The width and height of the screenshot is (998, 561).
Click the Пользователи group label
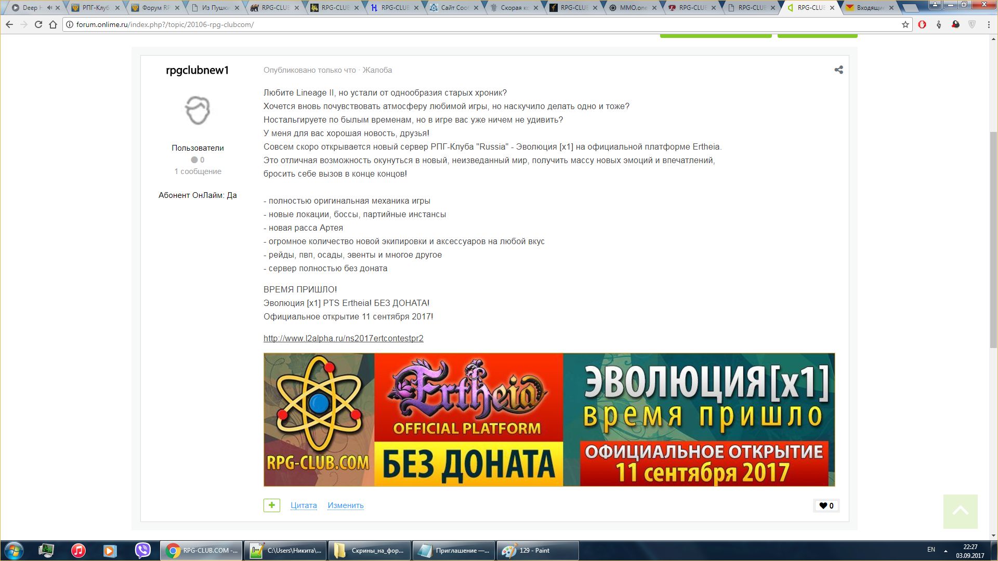[198, 148]
